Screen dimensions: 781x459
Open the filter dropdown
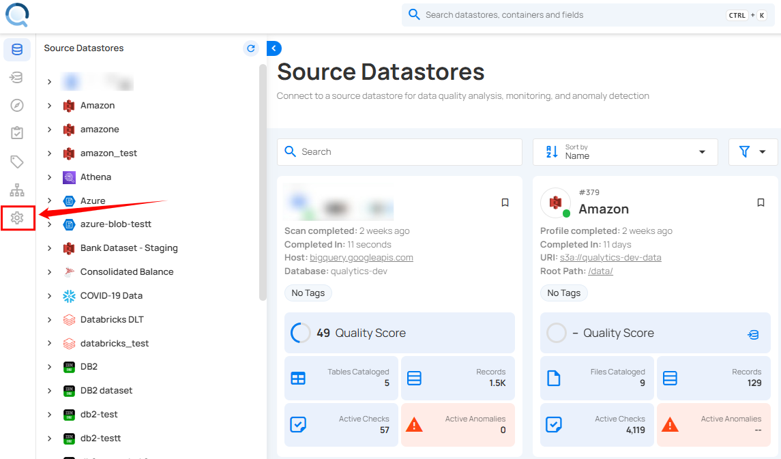(753, 152)
